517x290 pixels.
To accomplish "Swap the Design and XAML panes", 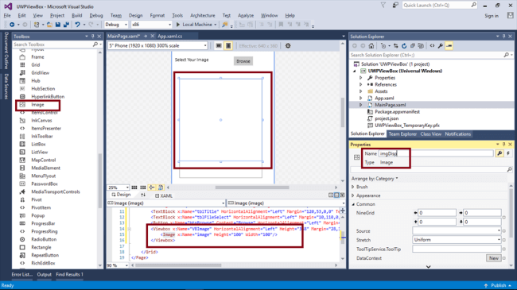I will 143,195.
